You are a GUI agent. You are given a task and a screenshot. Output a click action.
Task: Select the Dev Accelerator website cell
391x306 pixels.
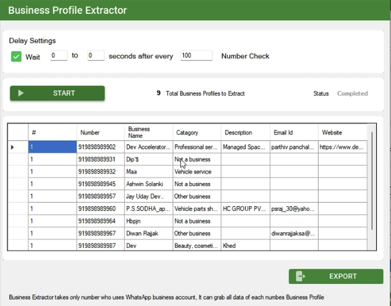tap(341, 147)
